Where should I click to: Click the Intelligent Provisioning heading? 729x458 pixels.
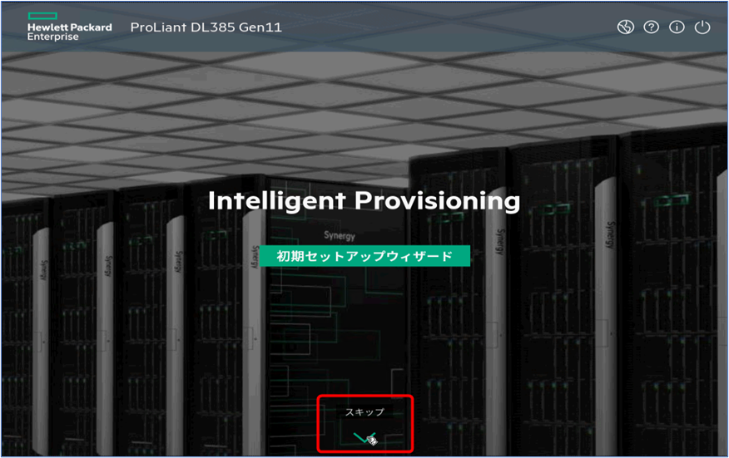coord(364,201)
